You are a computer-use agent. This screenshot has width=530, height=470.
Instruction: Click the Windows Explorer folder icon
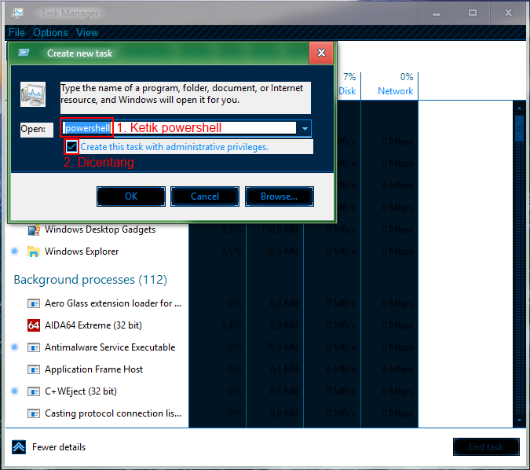point(34,252)
